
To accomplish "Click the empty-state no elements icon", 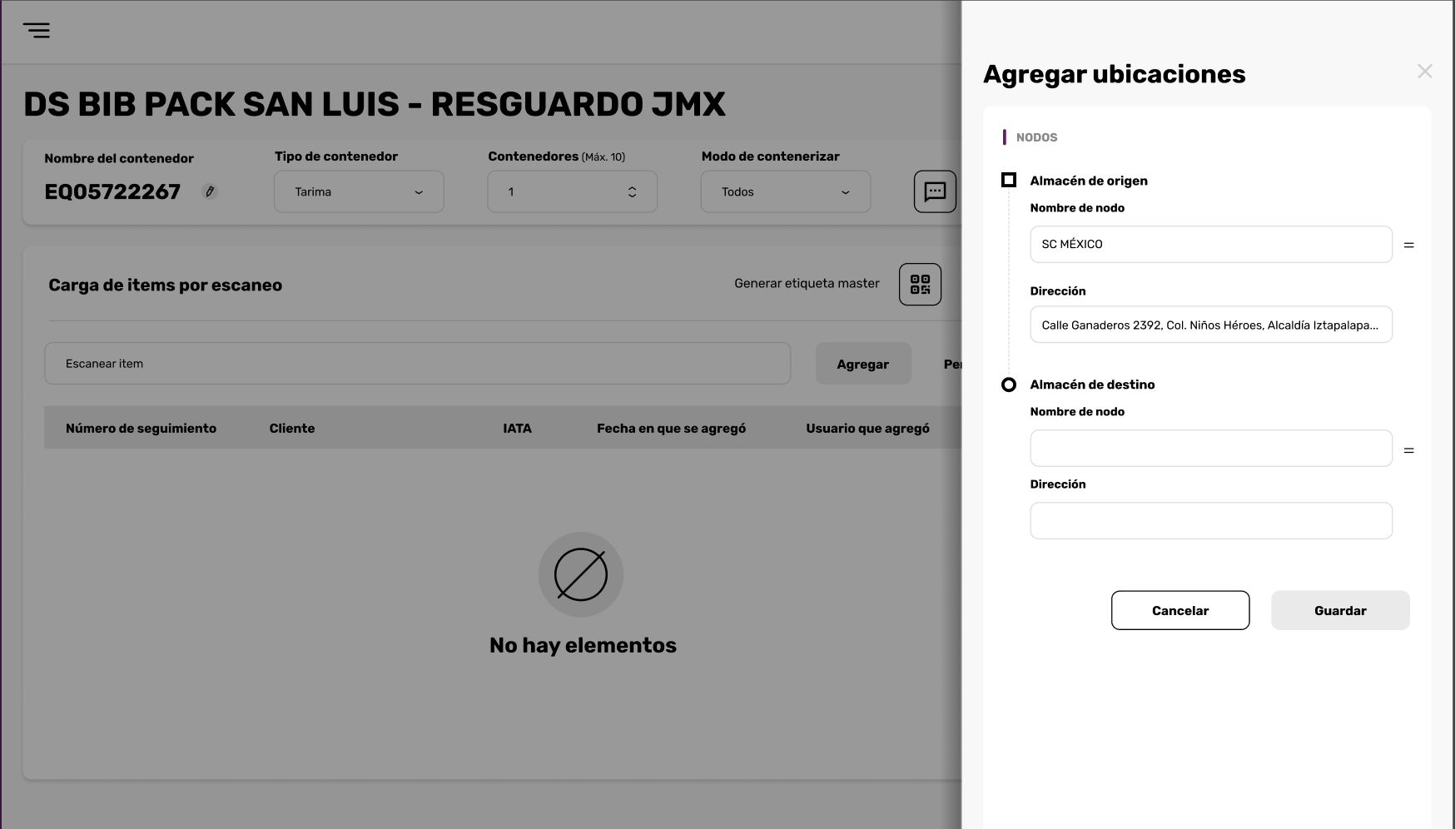I will point(581,574).
